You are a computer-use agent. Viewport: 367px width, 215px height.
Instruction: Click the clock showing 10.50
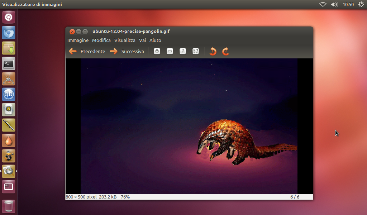[x=348, y=4]
